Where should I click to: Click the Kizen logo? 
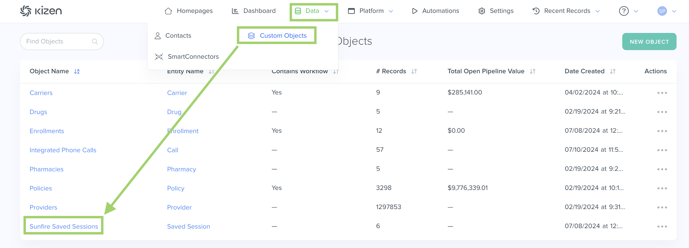pyautogui.click(x=41, y=11)
